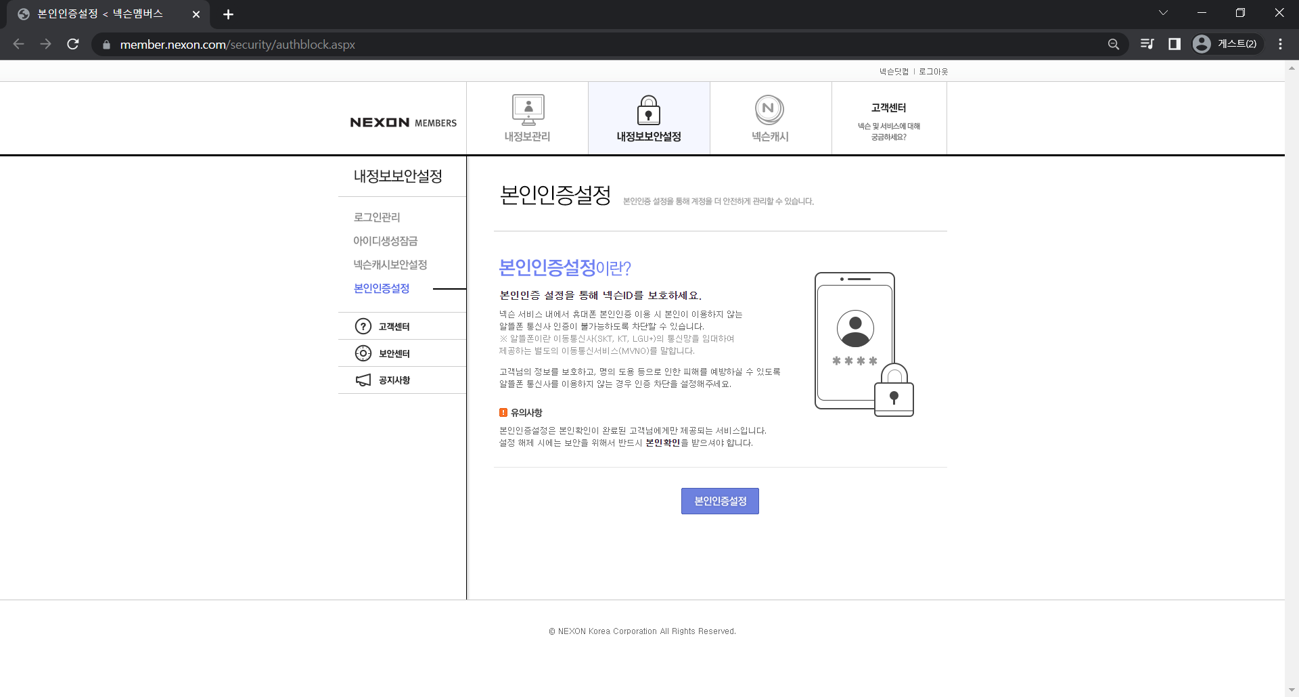Click the 공지사항 megaphone icon in sidebar

[363, 380]
